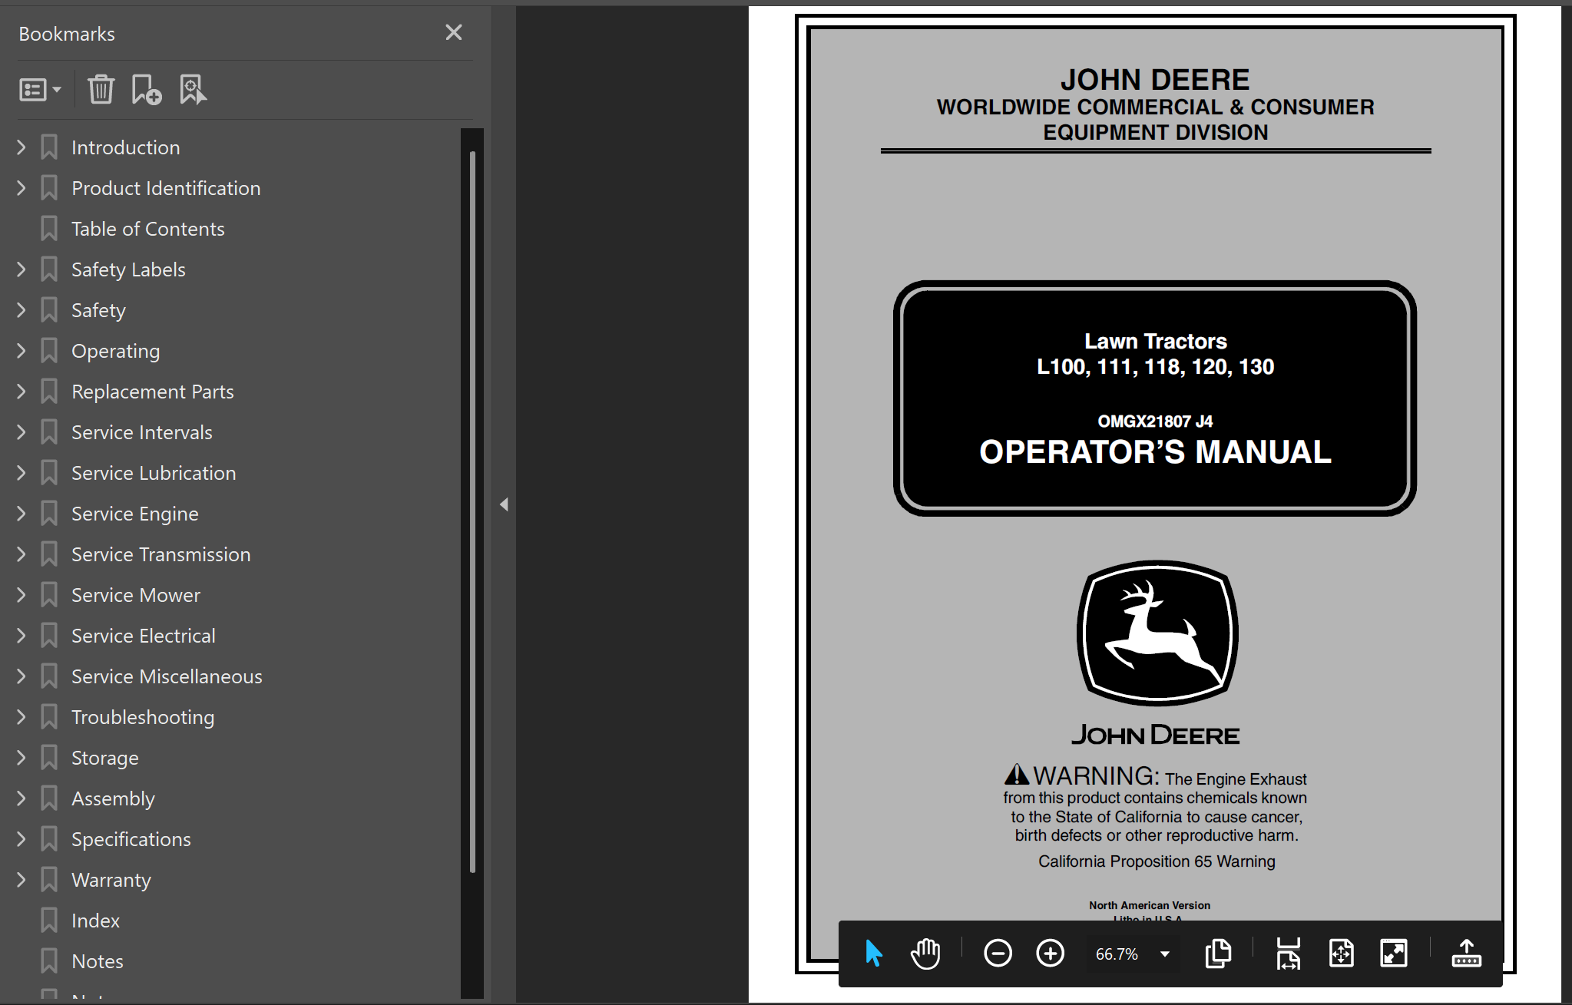The height and width of the screenshot is (1005, 1572).
Task: Click bookmark icon beside Service Mower
Action: coord(49,595)
